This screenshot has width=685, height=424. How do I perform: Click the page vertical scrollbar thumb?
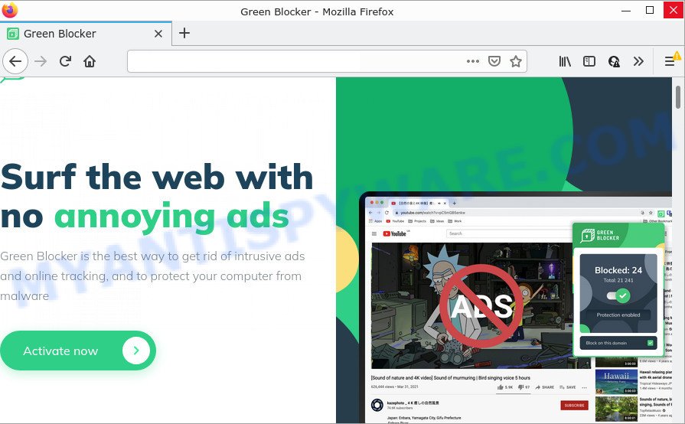[678, 97]
